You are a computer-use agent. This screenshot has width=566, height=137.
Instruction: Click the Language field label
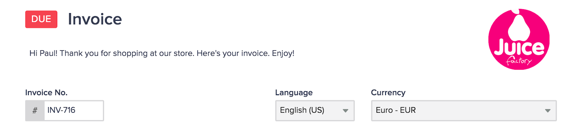[x=294, y=93]
